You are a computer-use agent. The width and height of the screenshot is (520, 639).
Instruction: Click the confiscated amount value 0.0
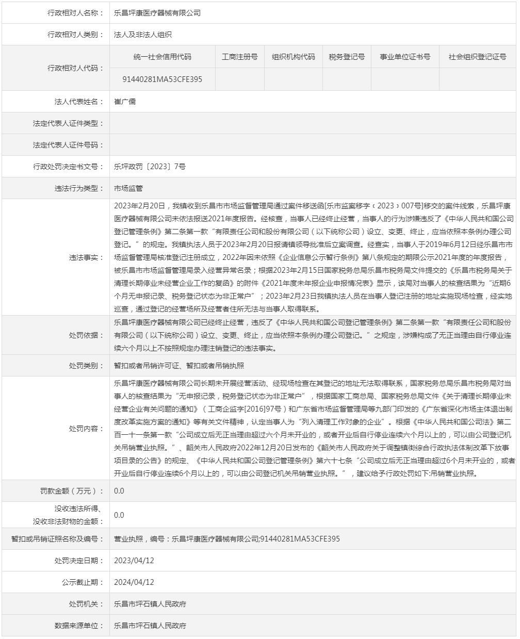tap(119, 515)
